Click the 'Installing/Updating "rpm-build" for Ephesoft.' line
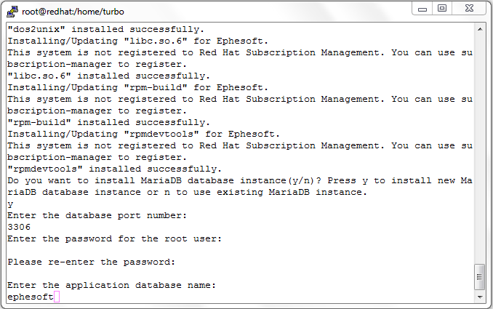 click(138, 87)
